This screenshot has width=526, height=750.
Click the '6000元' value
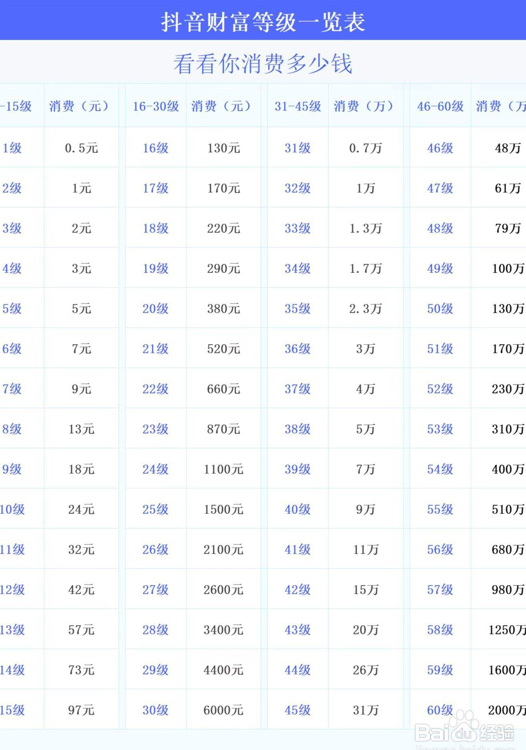[224, 710]
